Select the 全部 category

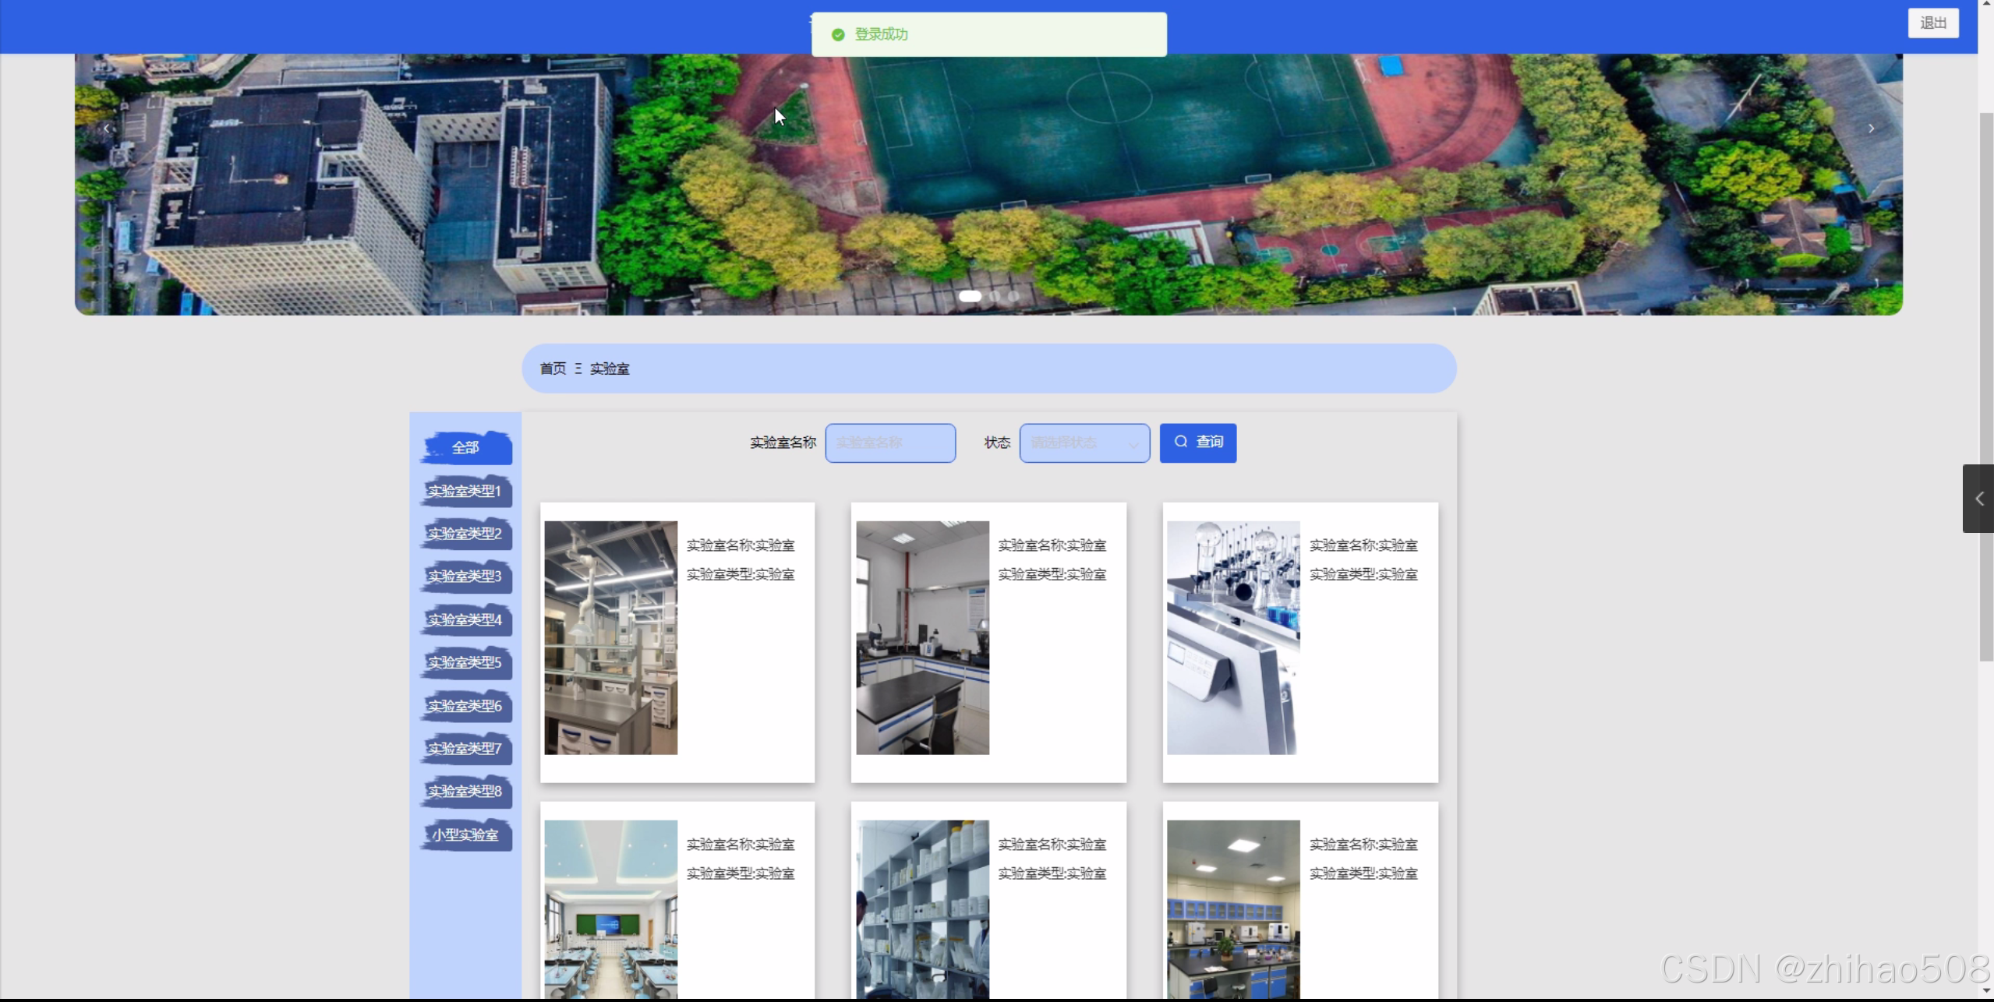click(x=465, y=448)
